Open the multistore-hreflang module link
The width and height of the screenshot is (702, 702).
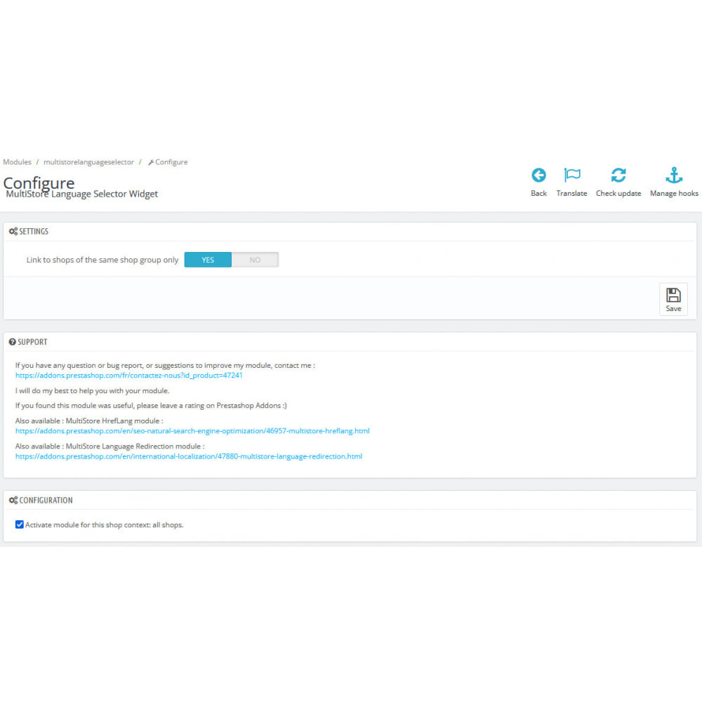(192, 431)
